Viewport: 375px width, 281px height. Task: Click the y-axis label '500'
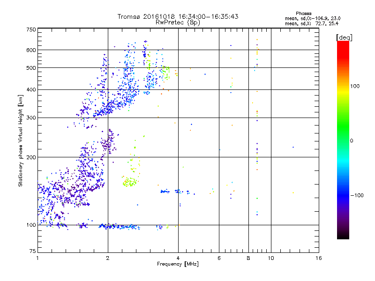tap(31, 68)
